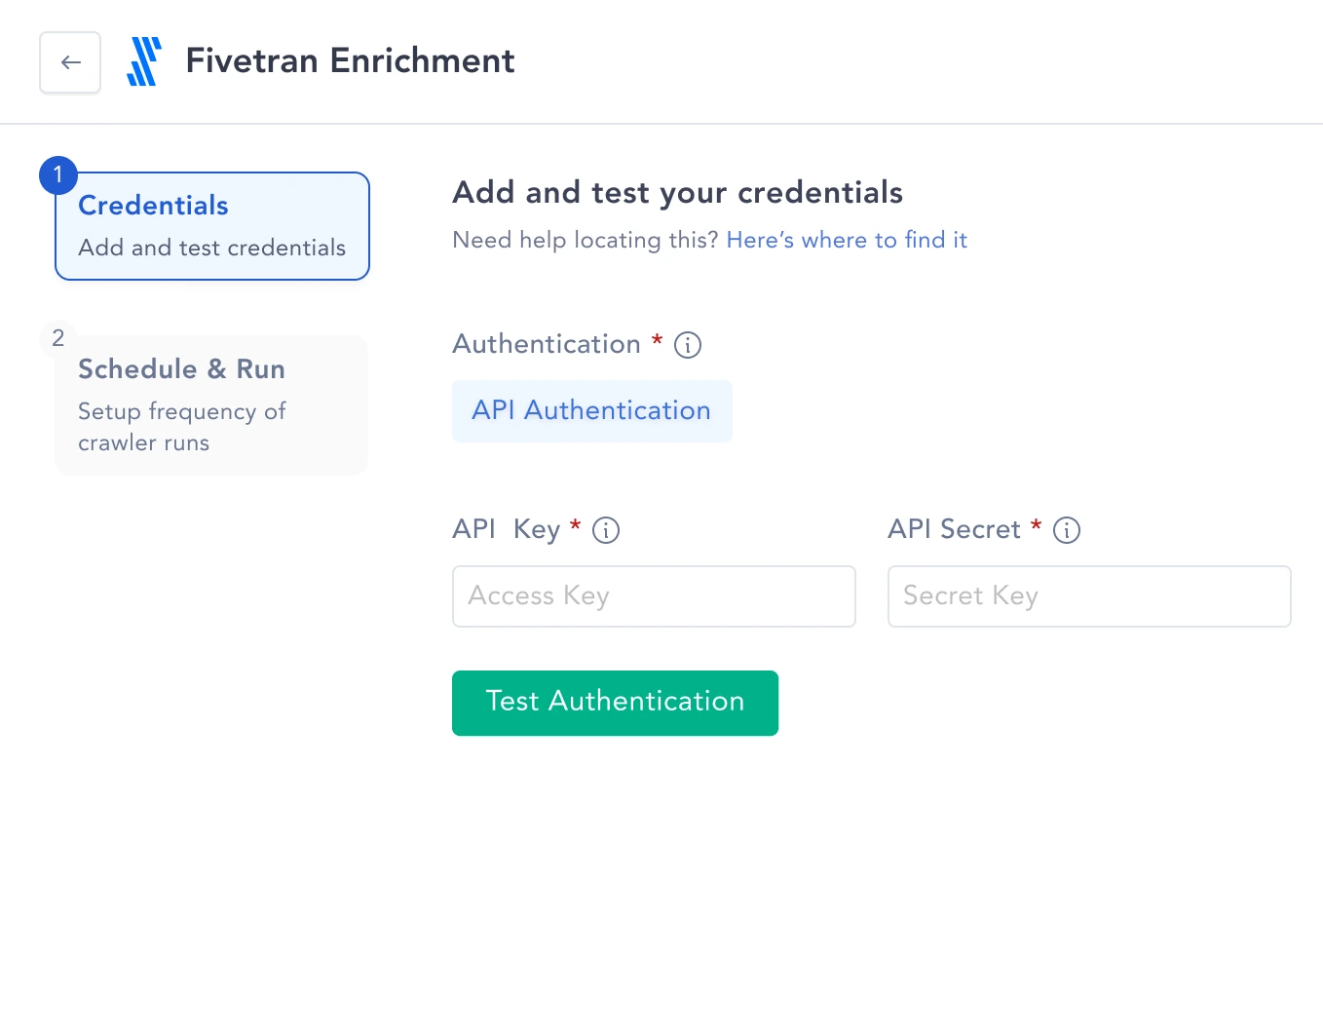Screen dimensions: 1323x1035
Task: Open the Authentication info tooltip icon
Action: pyautogui.click(x=688, y=345)
